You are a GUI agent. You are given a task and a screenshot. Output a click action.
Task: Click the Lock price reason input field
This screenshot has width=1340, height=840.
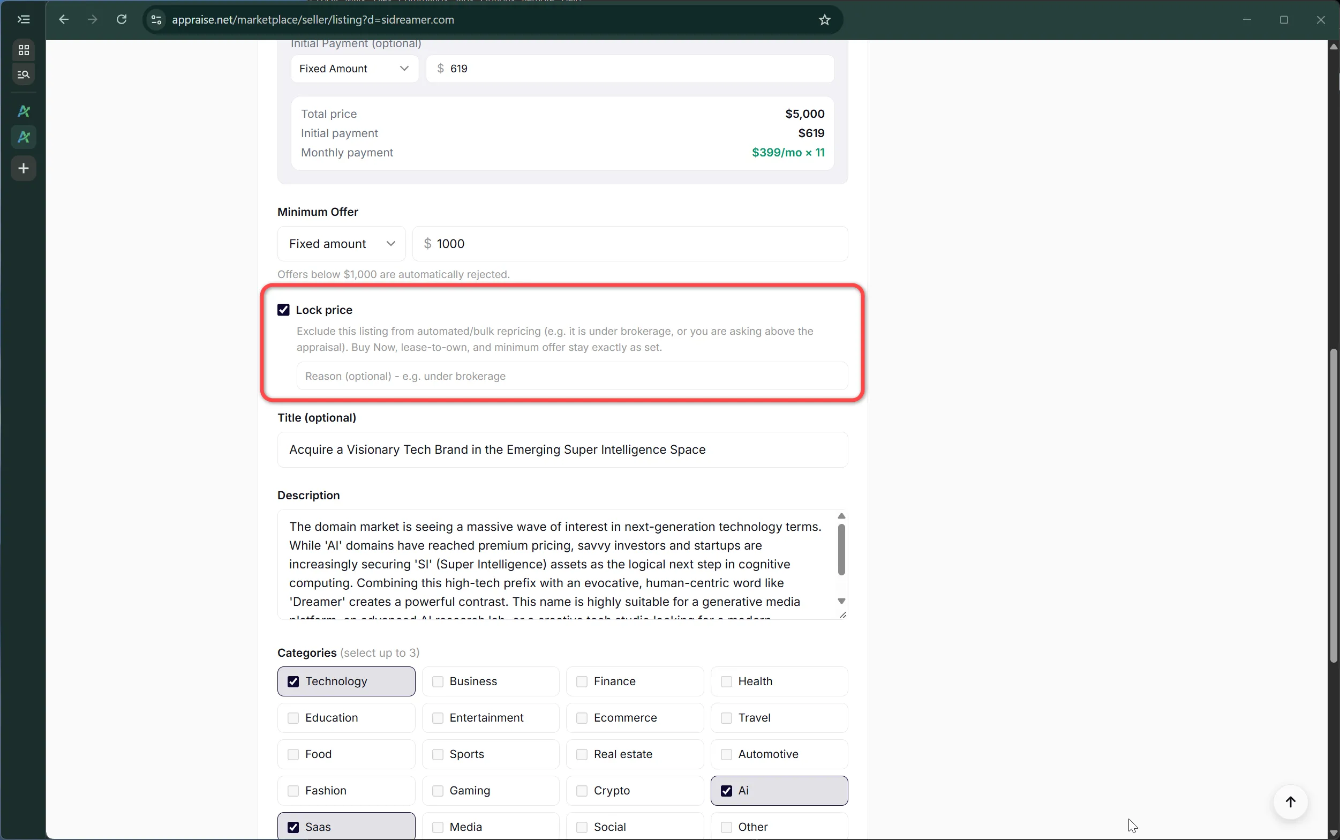tap(572, 376)
